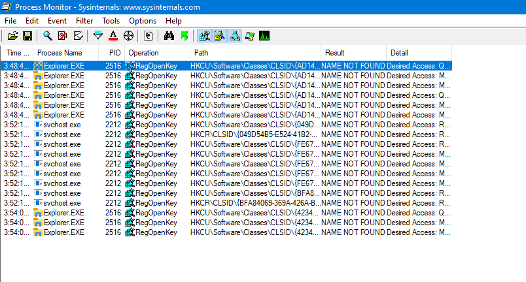Toggle Show Network Activity button
Viewport: 526px width, 282px height.
pos(234,35)
